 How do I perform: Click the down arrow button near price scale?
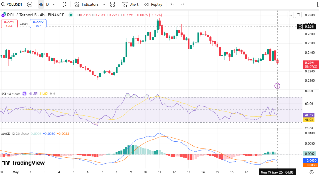click(291, 15)
